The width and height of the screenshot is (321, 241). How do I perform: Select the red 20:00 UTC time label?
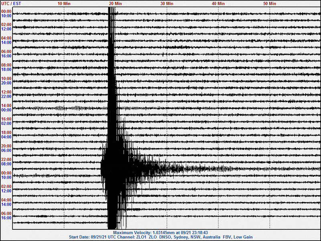(x=6, y=146)
